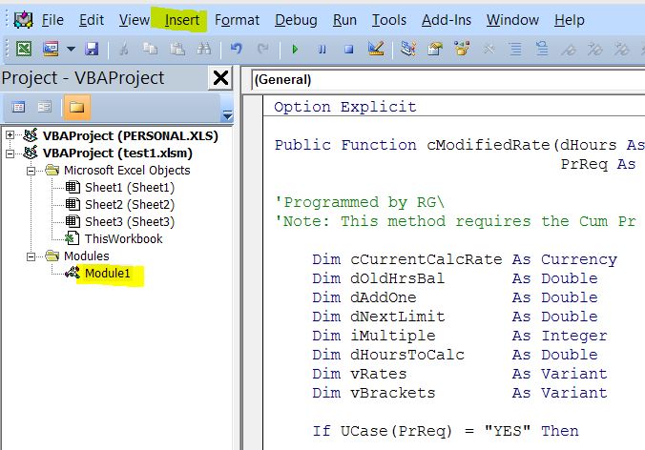Open the Insert menu
Viewport: 645px width, 450px height.
tap(182, 19)
